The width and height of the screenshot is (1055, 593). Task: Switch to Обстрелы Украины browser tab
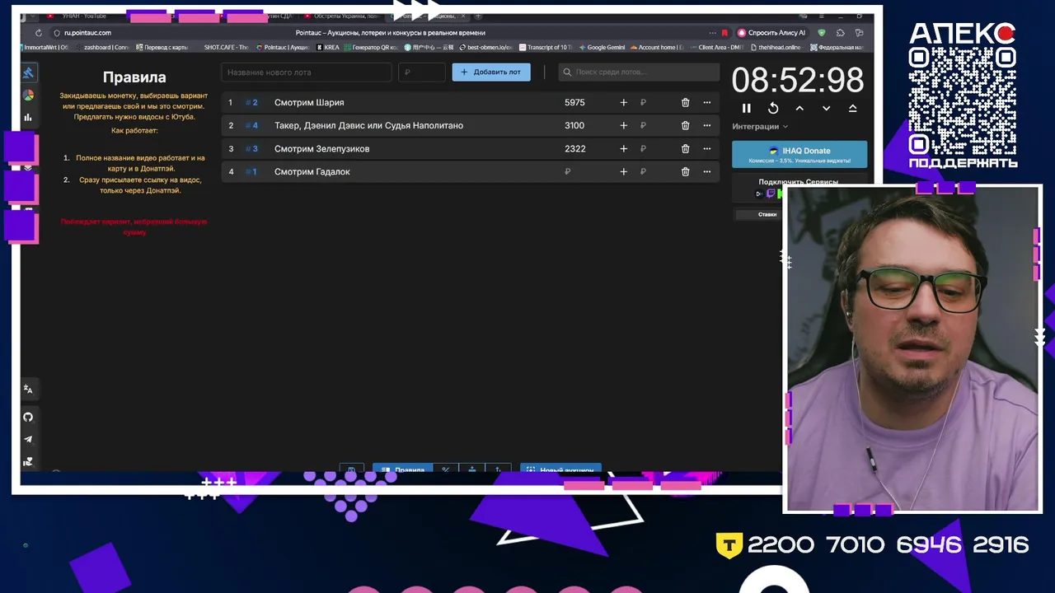click(342, 16)
